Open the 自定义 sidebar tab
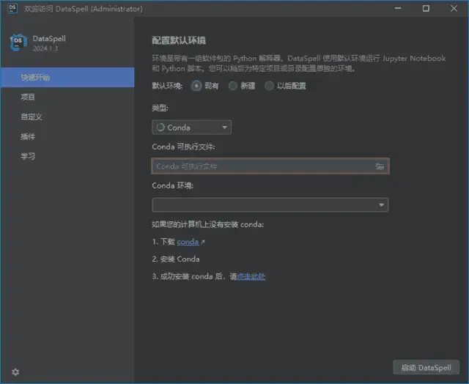Image resolution: width=469 pixels, height=384 pixels. [67, 117]
